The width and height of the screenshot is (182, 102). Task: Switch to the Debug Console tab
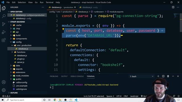coord(77,76)
